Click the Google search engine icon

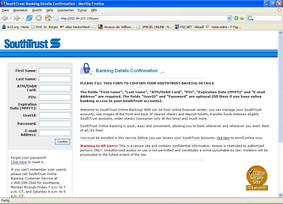click(250, 18)
